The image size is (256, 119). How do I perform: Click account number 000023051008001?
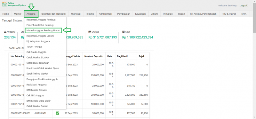tap(20, 113)
